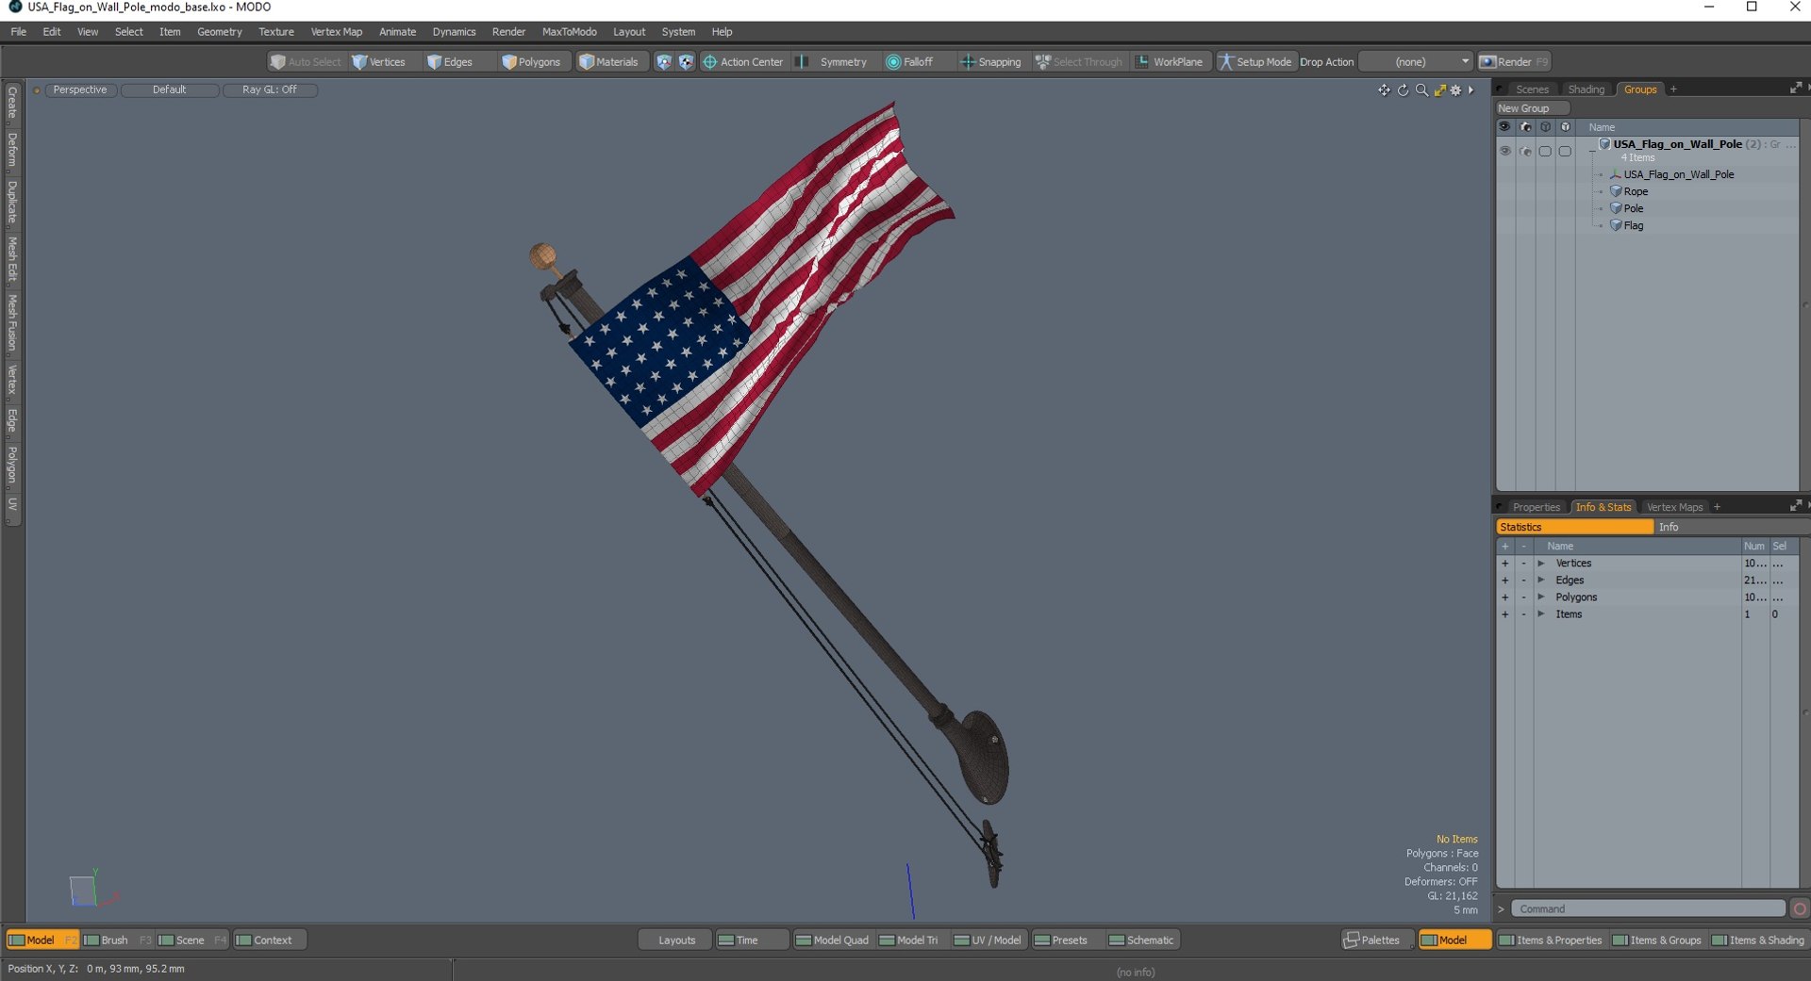Open the Vertex Map menu
This screenshot has width=1811, height=981.
[x=337, y=32]
